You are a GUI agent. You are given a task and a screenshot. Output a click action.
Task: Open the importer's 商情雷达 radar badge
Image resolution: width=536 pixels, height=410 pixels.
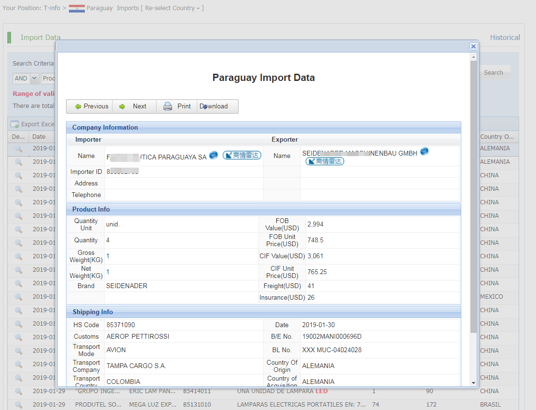click(242, 155)
